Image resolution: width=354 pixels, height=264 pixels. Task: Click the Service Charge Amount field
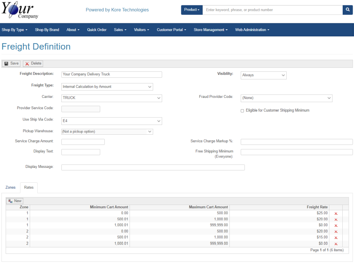[x=83, y=142]
